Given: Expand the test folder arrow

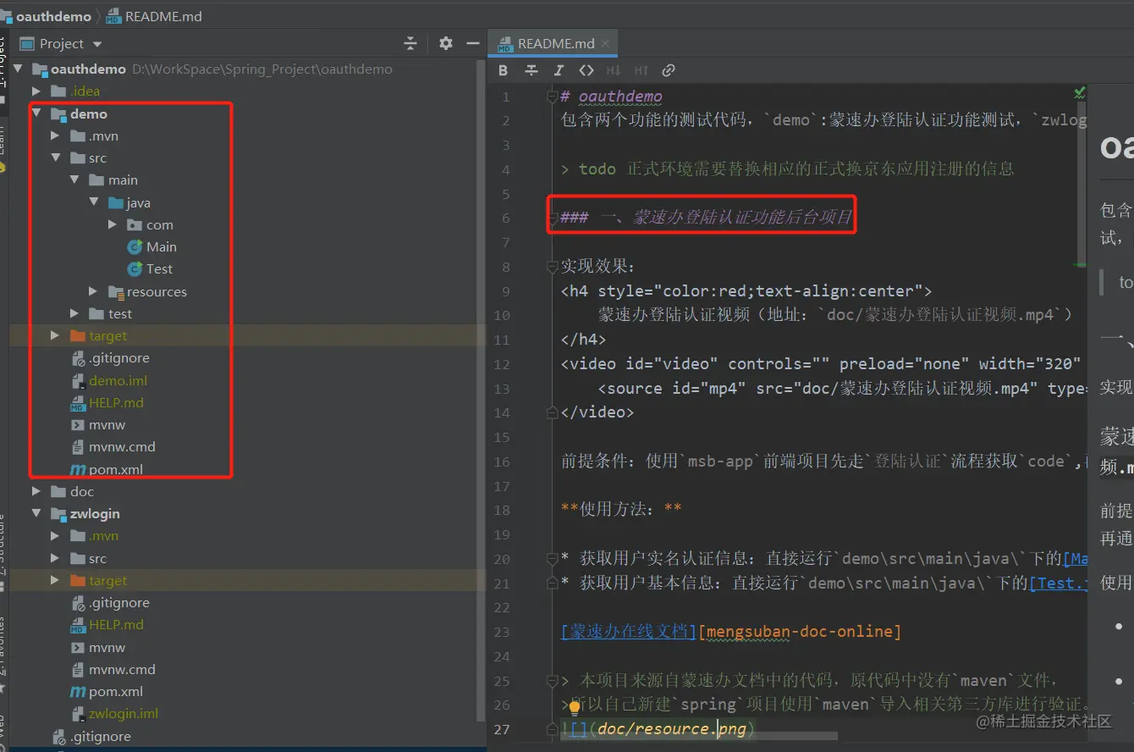Looking at the screenshot, I should pyautogui.click(x=74, y=313).
